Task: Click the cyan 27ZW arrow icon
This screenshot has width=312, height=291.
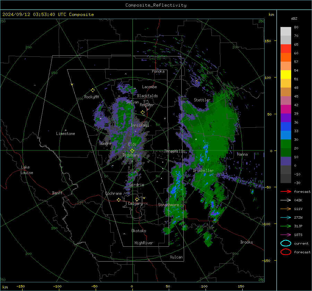Action: tap(286, 218)
